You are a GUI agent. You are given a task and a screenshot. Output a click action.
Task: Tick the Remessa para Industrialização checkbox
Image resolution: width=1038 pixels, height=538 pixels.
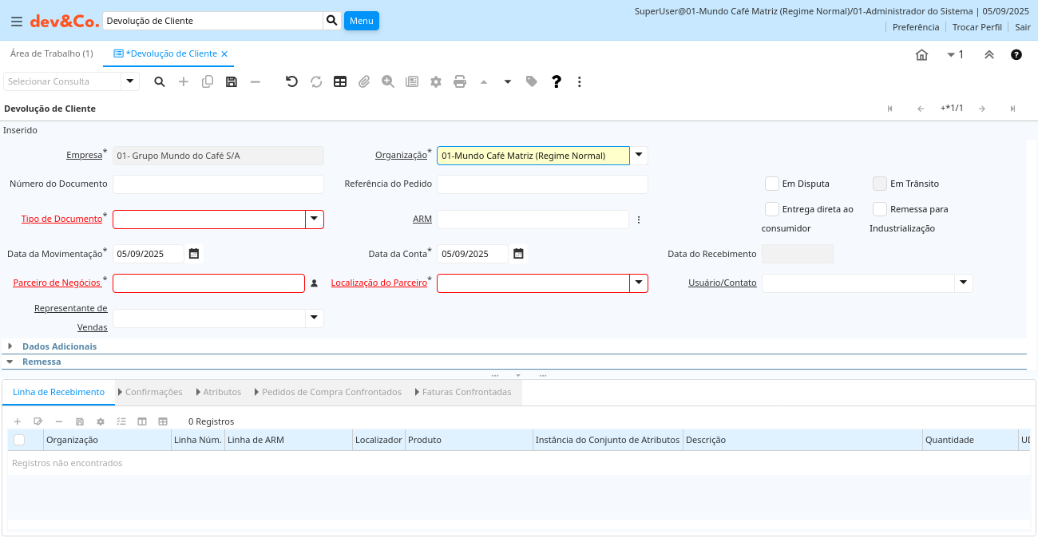[x=880, y=209]
